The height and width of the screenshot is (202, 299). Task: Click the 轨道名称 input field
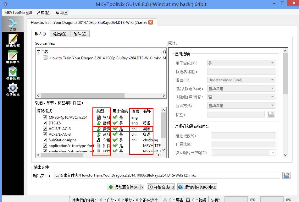pos(241,72)
